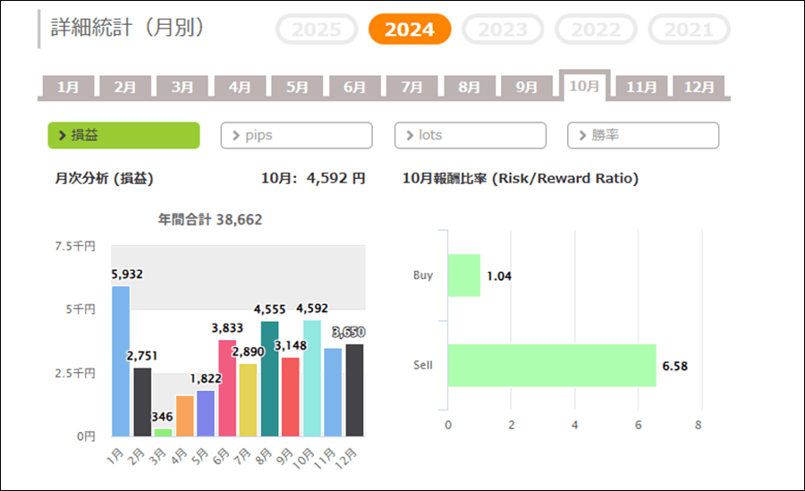Display the 勝率 win rate view
The width and height of the screenshot is (805, 491).
642,135
